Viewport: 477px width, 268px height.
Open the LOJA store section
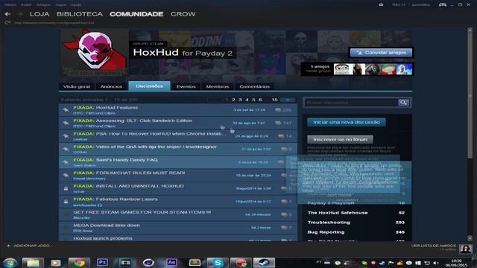(x=40, y=14)
